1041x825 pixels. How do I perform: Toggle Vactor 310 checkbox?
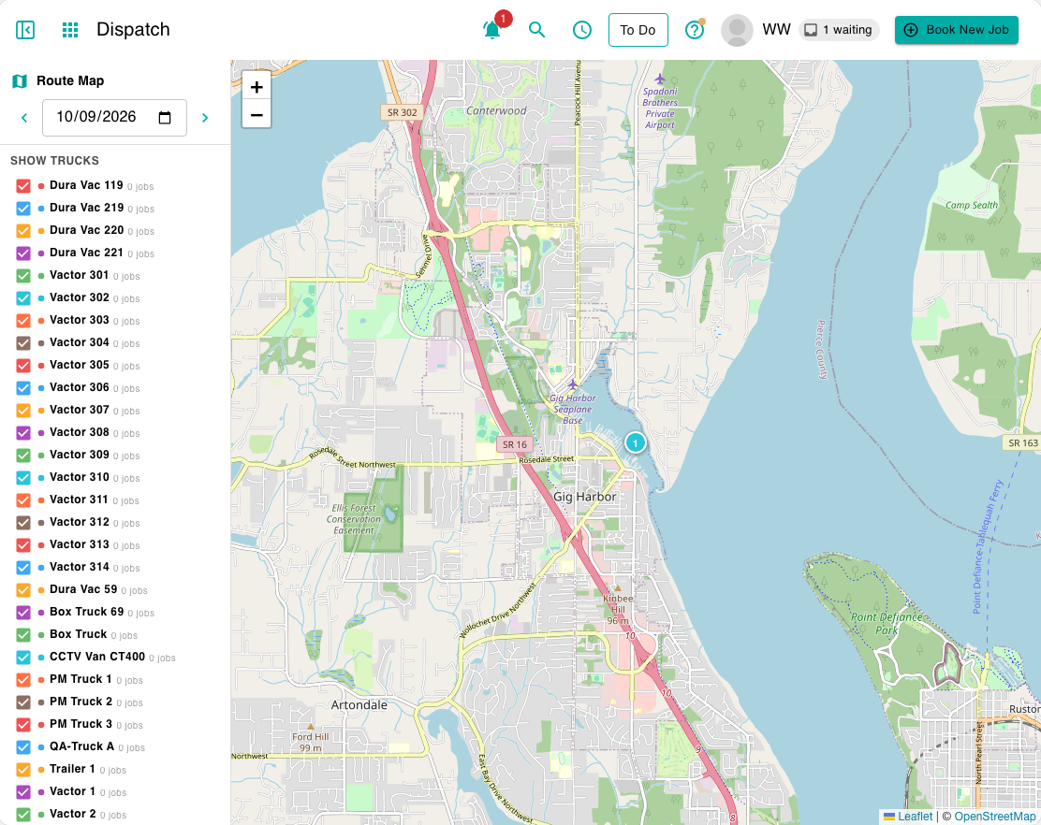(x=23, y=477)
